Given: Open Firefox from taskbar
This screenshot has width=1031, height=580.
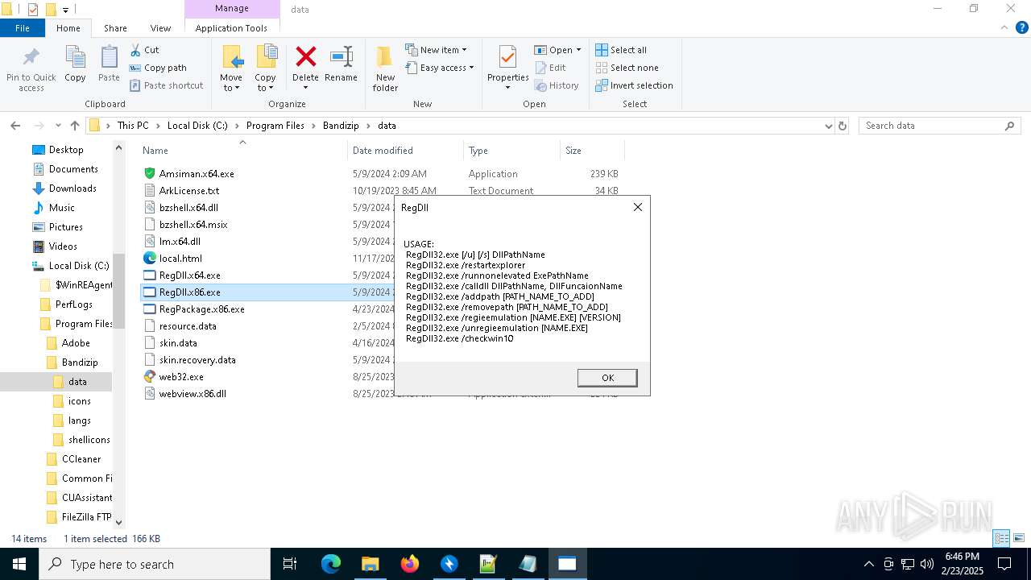Looking at the screenshot, I should tap(410, 564).
